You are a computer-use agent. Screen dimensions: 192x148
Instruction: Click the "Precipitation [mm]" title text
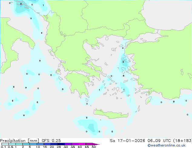coord(20,141)
